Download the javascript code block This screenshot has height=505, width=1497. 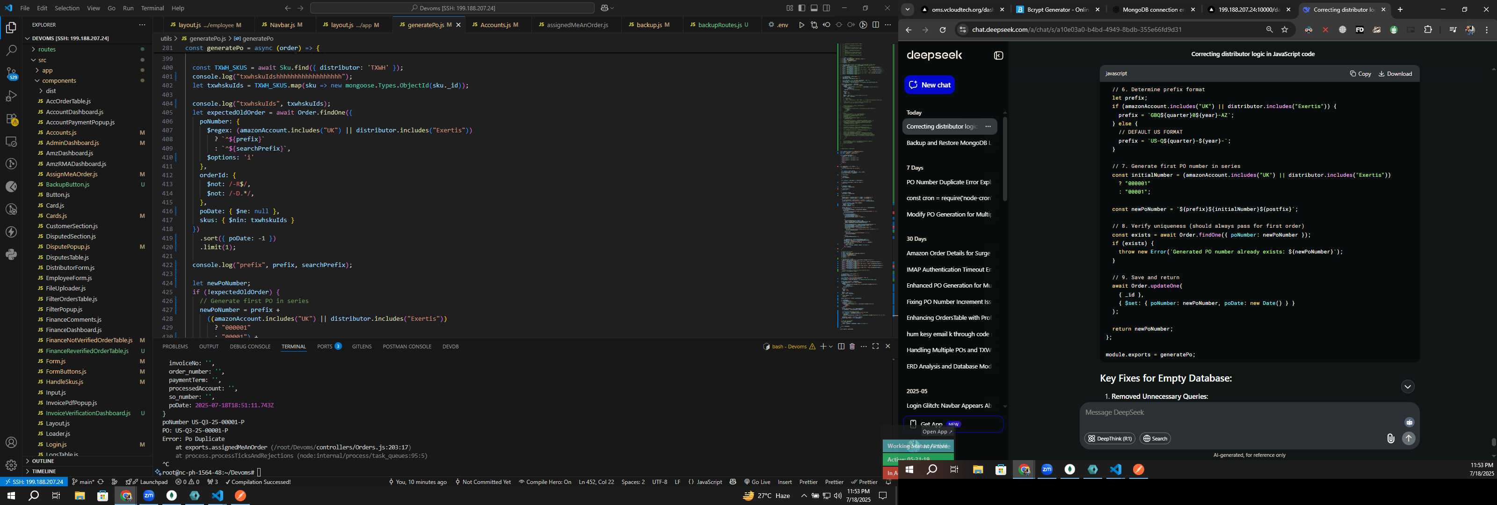[1395, 74]
